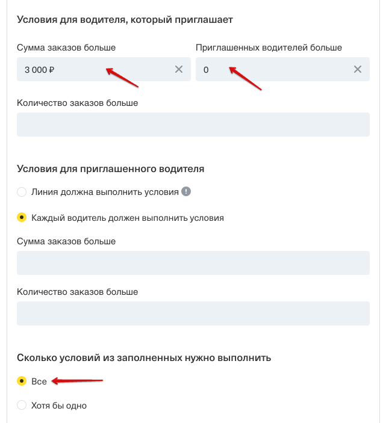The width and height of the screenshot is (386, 423).
Task: Click the invited drivers field showing 0
Action: [x=271, y=69]
